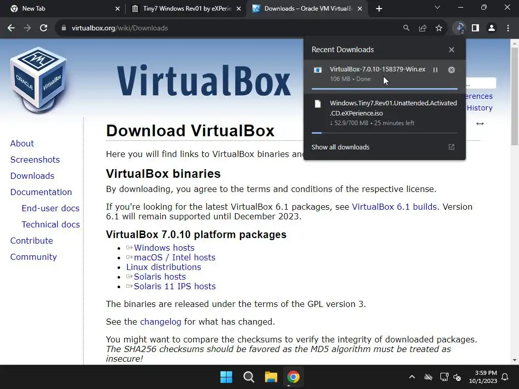Open the Chrome profile menu
This screenshot has height=389, width=519.
pyautogui.click(x=492, y=28)
